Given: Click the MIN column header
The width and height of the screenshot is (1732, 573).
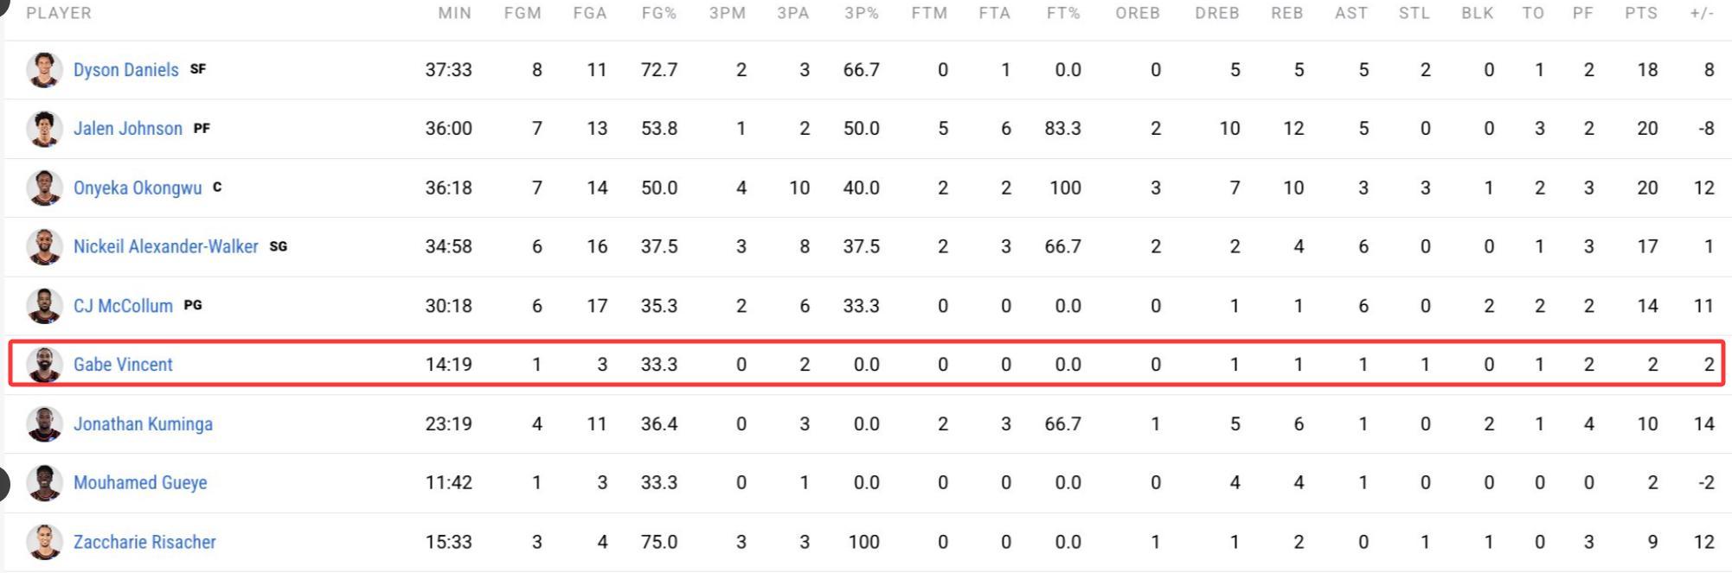Looking at the screenshot, I should point(454,13).
